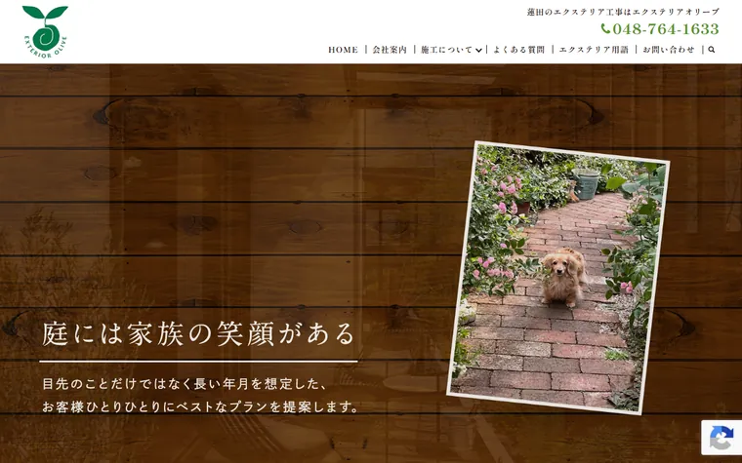Open the 会社案内 menu item
Image resolution: width=742 pixels, height=463 pixels.
[390, 50]
